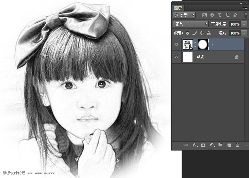Open the fill slider arrow
249x178 pixels.
(244, 33)
